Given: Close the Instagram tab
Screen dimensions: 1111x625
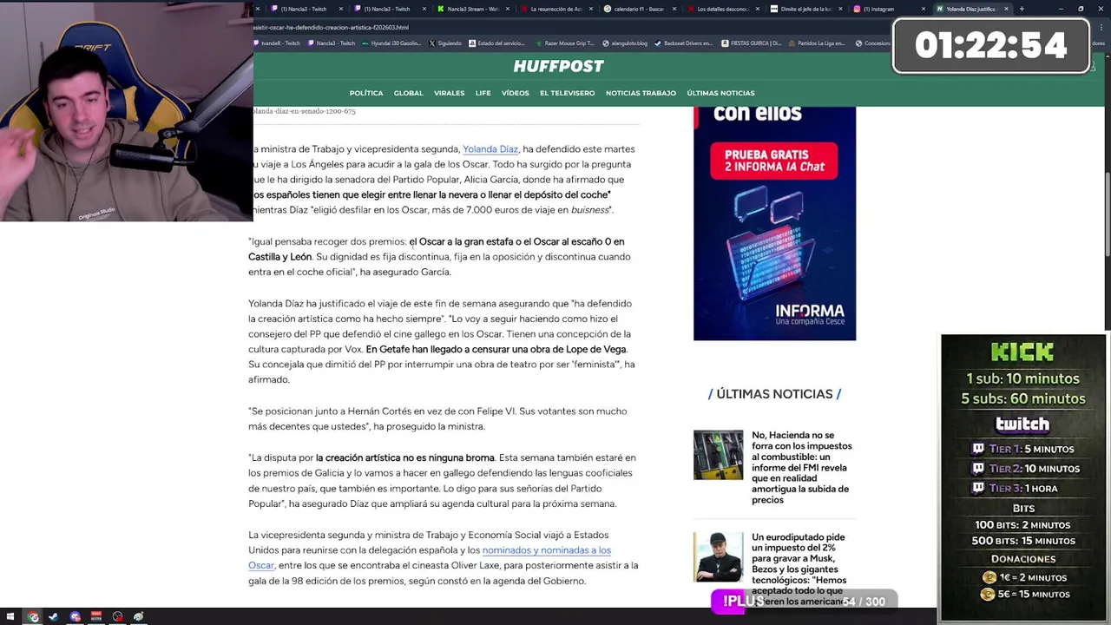Looking at the screenshot, I should pos(924,9).
